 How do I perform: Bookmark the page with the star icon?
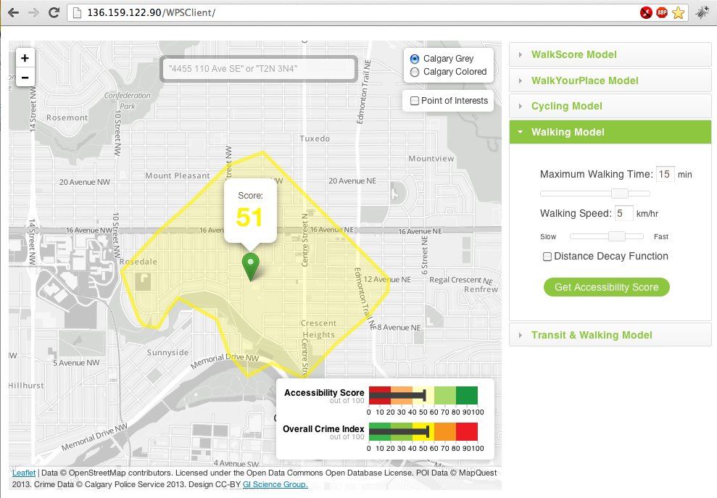pyautogui.click(x=678, y=12)
